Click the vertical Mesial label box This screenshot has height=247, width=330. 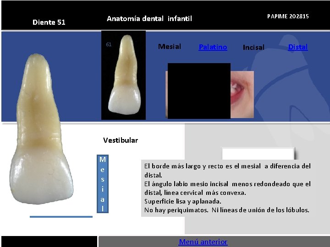[103, 184]
